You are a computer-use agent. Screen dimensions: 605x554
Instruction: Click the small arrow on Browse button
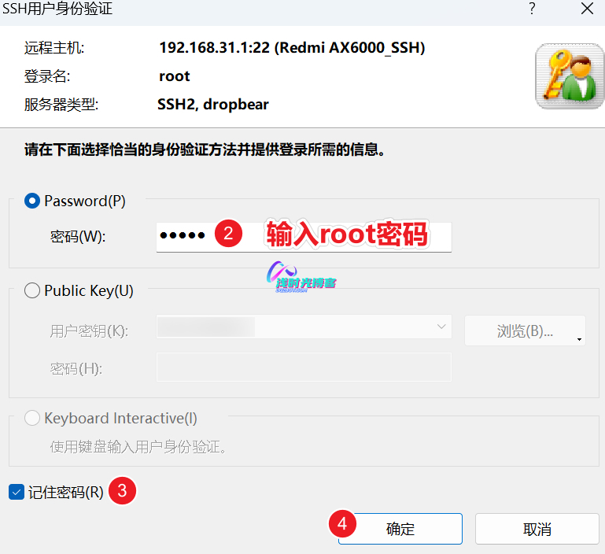[x=580, y=339]
